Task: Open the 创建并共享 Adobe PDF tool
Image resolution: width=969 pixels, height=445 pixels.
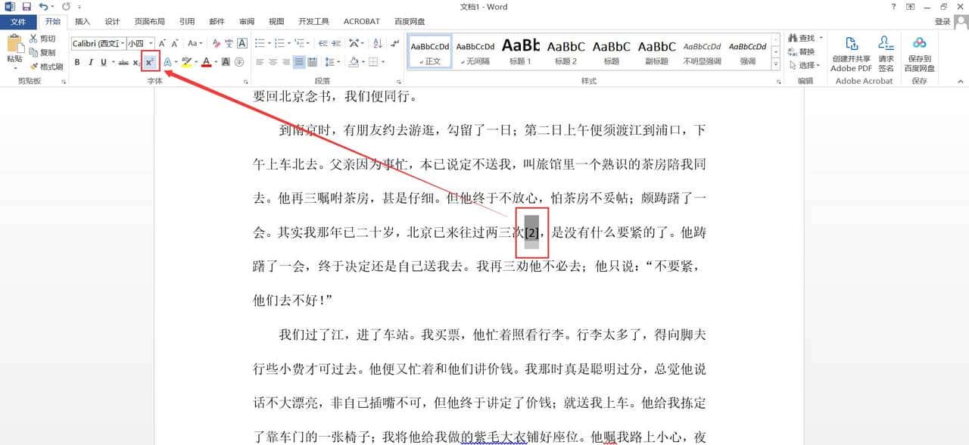Action: 850,53
